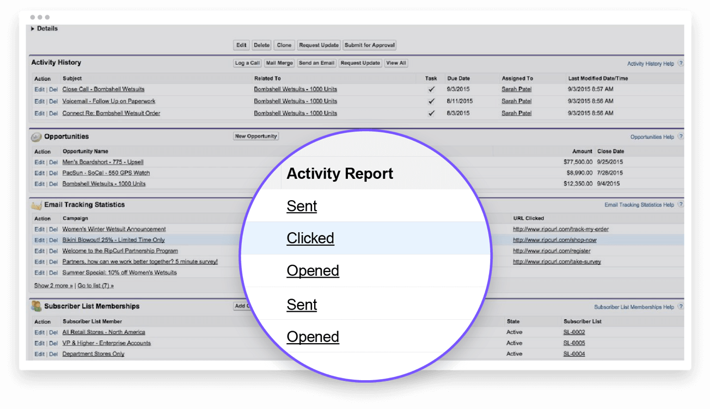
Task: Expand the Details section triangle
Action: (x=33, y=29)
